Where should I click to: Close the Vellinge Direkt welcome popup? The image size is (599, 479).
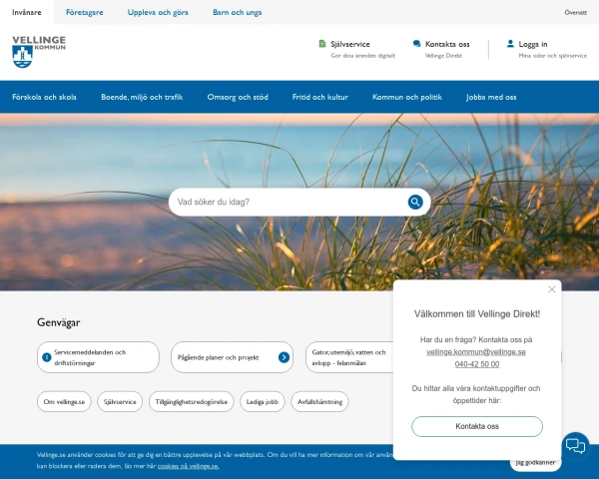[x=552, y=289]
